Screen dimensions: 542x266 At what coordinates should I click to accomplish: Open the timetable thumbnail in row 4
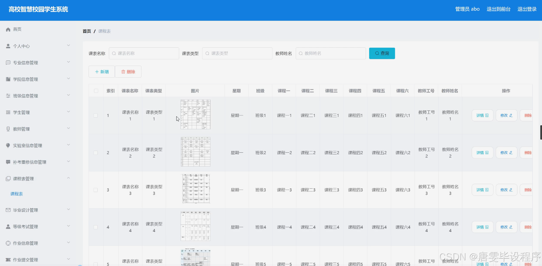click(x=195, y=226)
